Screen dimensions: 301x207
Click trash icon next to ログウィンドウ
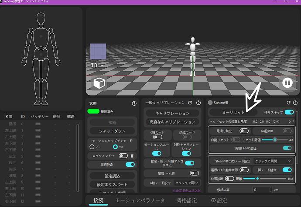pyautogui.click(x=132, y=155)
